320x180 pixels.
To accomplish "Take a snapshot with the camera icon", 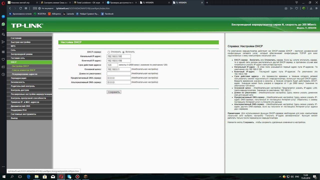I will 286,8.
